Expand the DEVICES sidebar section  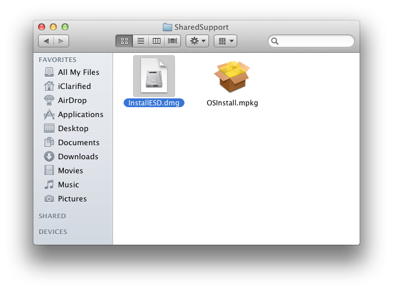[x=53, y=232]
